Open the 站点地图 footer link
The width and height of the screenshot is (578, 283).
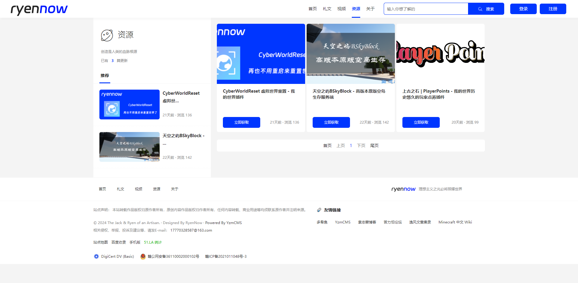(x=101, y=242)
